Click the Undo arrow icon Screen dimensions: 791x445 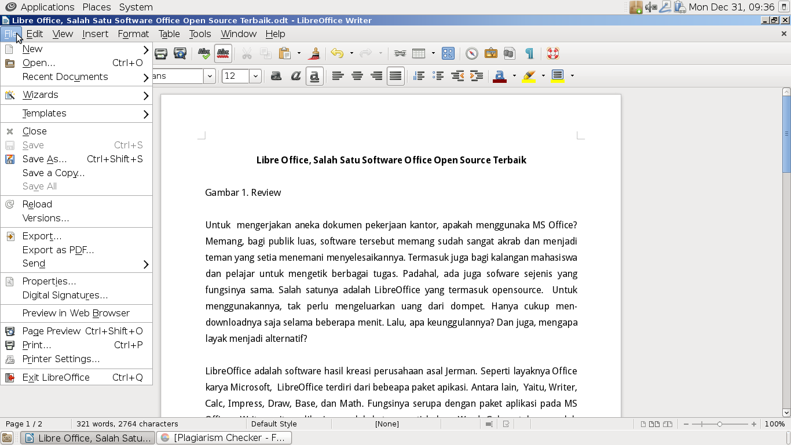pyautogui.click(x=337, y=54)
